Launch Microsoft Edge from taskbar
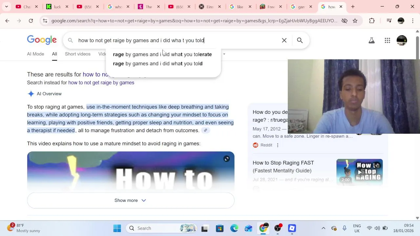Image resolution: width=420 pixels, height=236 pixels. 234,228
